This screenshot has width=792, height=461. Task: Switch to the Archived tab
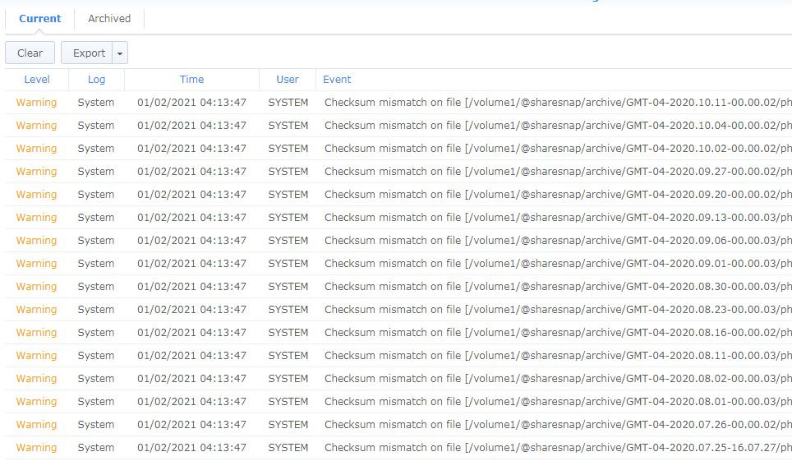109,19
